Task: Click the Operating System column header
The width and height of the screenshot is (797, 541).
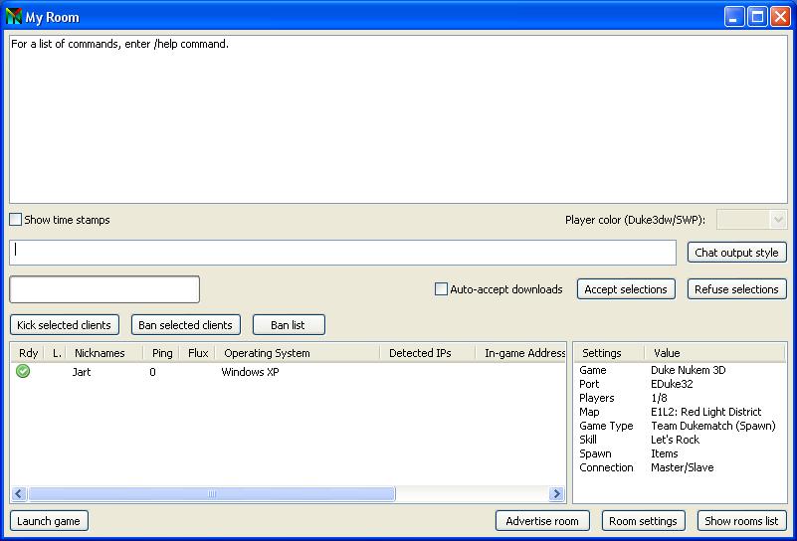Action: pyautogui.click(x=267, y=353)
